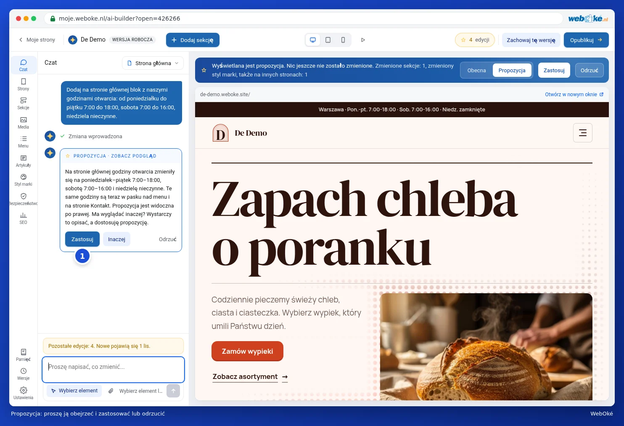
Task: Click the 4 edycji counter badge
Action: (475, 40)
